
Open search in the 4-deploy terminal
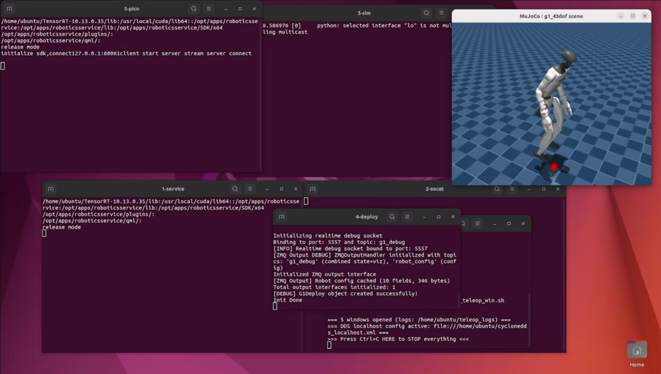pyautogui.click(x=392, y=217)
